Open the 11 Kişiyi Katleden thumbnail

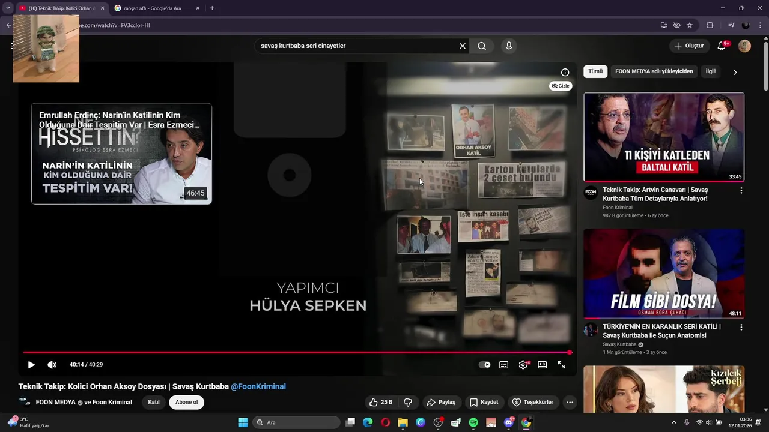point(664,137)
